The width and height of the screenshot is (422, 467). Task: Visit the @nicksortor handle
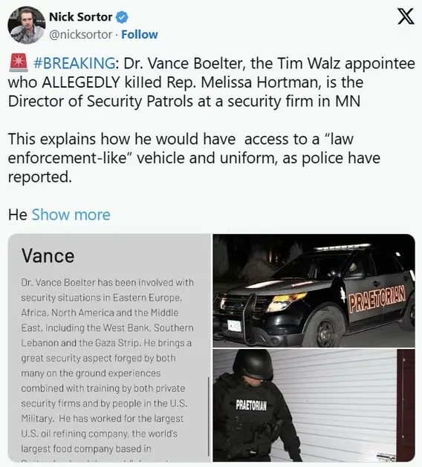pos(80,35)
